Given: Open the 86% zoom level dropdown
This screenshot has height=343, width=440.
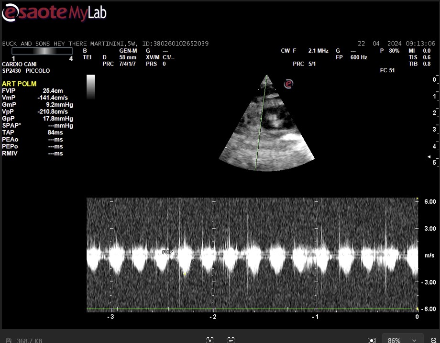Looking at the screenshot, I should pyautogui.click(x=403, y=340).
